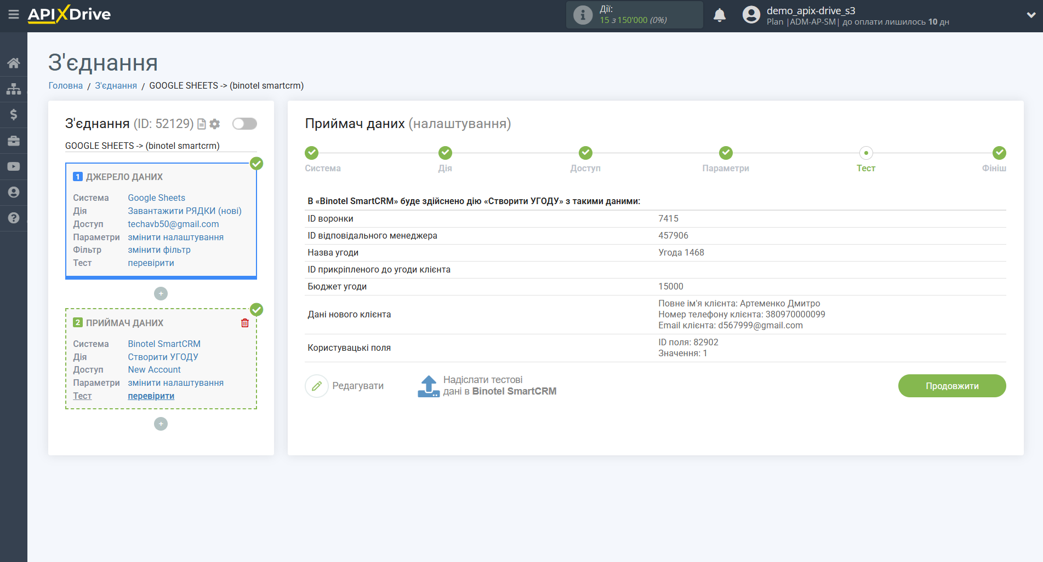Open profile icon in sidebar
The width and height of the screenshot is (1043, 562).
[14, 192]
